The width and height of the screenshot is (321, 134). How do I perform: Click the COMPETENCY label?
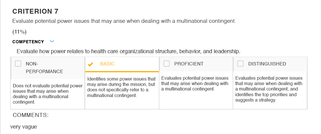coord(28,42)
